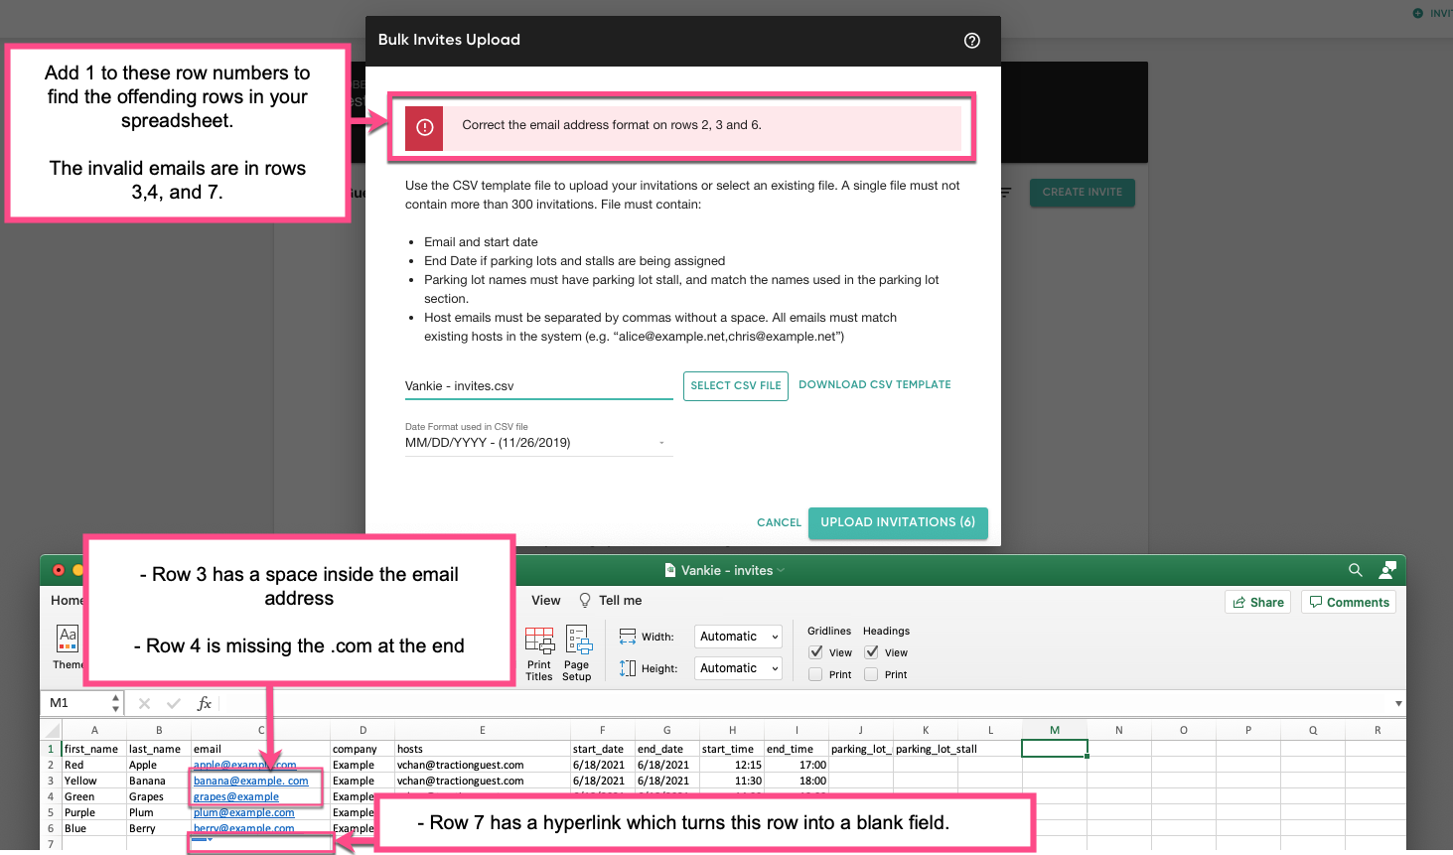Screen dimensions: 1453x855
Task: Expand the formula bar with right-end arrow
Action: [1398, 703]
